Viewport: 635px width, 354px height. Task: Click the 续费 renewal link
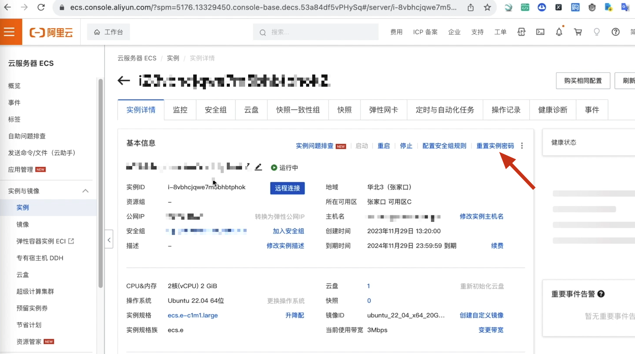click(497, 245)
